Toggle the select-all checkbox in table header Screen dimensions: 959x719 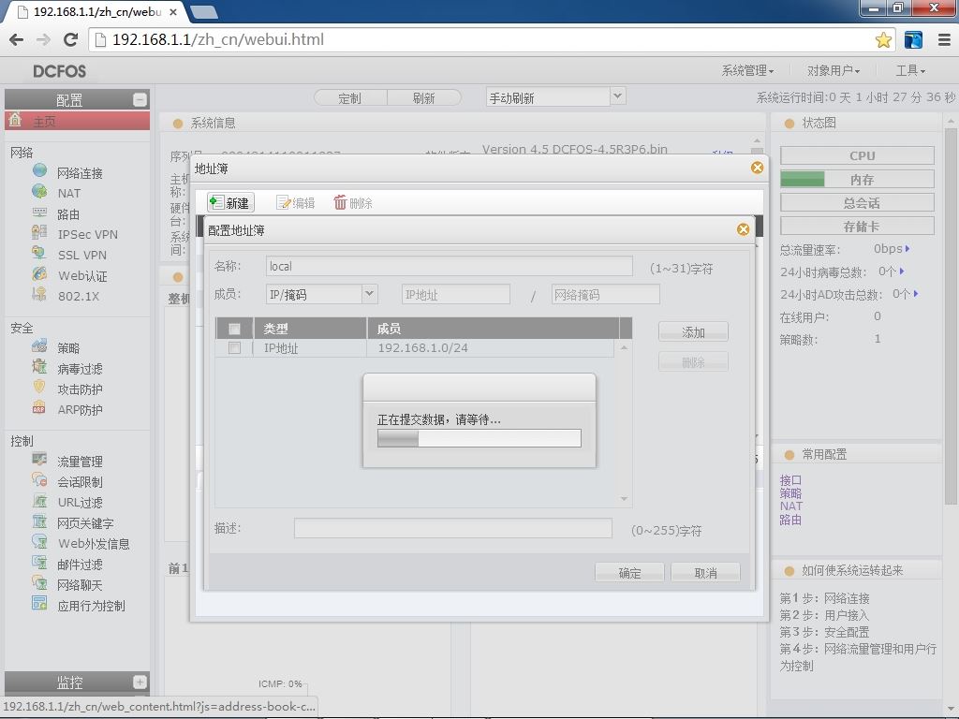coord(234,329)
